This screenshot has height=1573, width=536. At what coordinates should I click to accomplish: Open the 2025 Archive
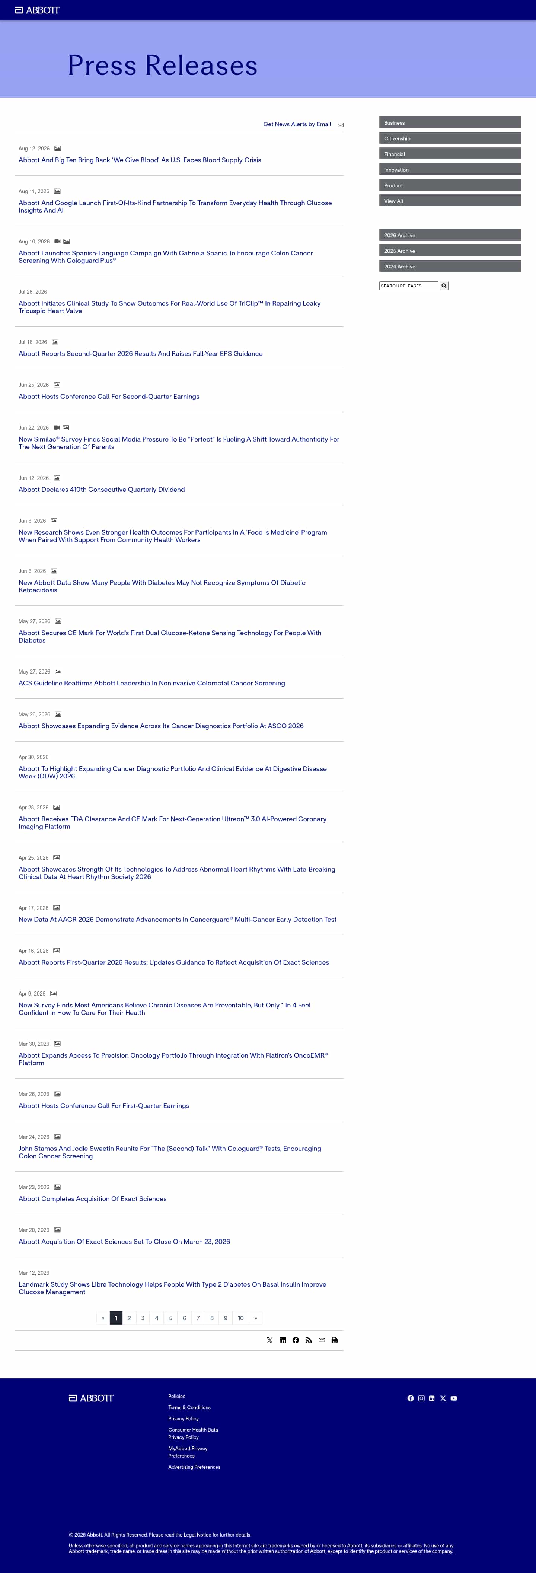[450, 250]
